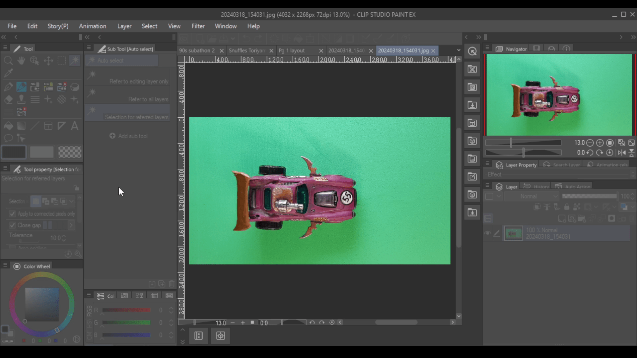The height and width of the screenshot is (358, 637).
Task: Expand selection mode options dropdown
Action: point(71,201)
